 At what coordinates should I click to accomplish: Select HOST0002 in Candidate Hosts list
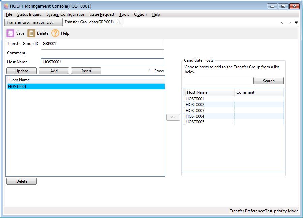click(x=234, y=105)
